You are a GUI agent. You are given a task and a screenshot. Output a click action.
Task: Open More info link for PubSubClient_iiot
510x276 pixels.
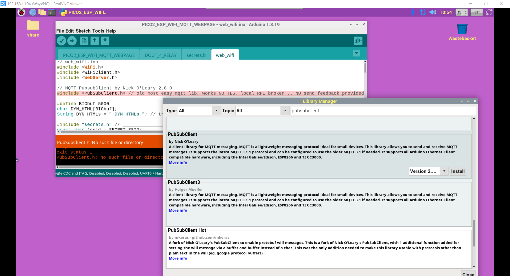pyautogui.click(x=178, y=258)
